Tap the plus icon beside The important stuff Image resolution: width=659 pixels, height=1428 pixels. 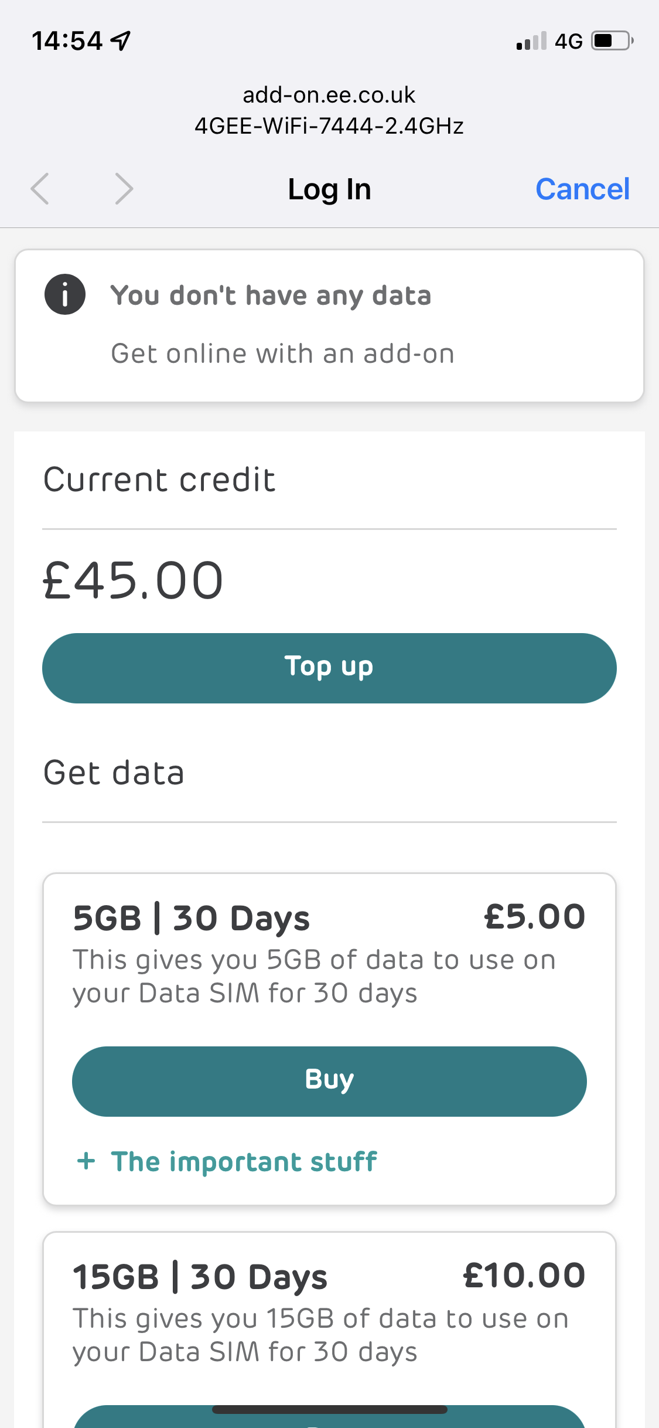(86, 1161)
